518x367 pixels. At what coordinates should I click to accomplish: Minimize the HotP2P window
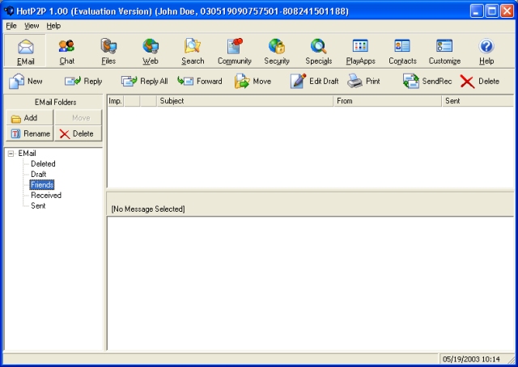477,11
